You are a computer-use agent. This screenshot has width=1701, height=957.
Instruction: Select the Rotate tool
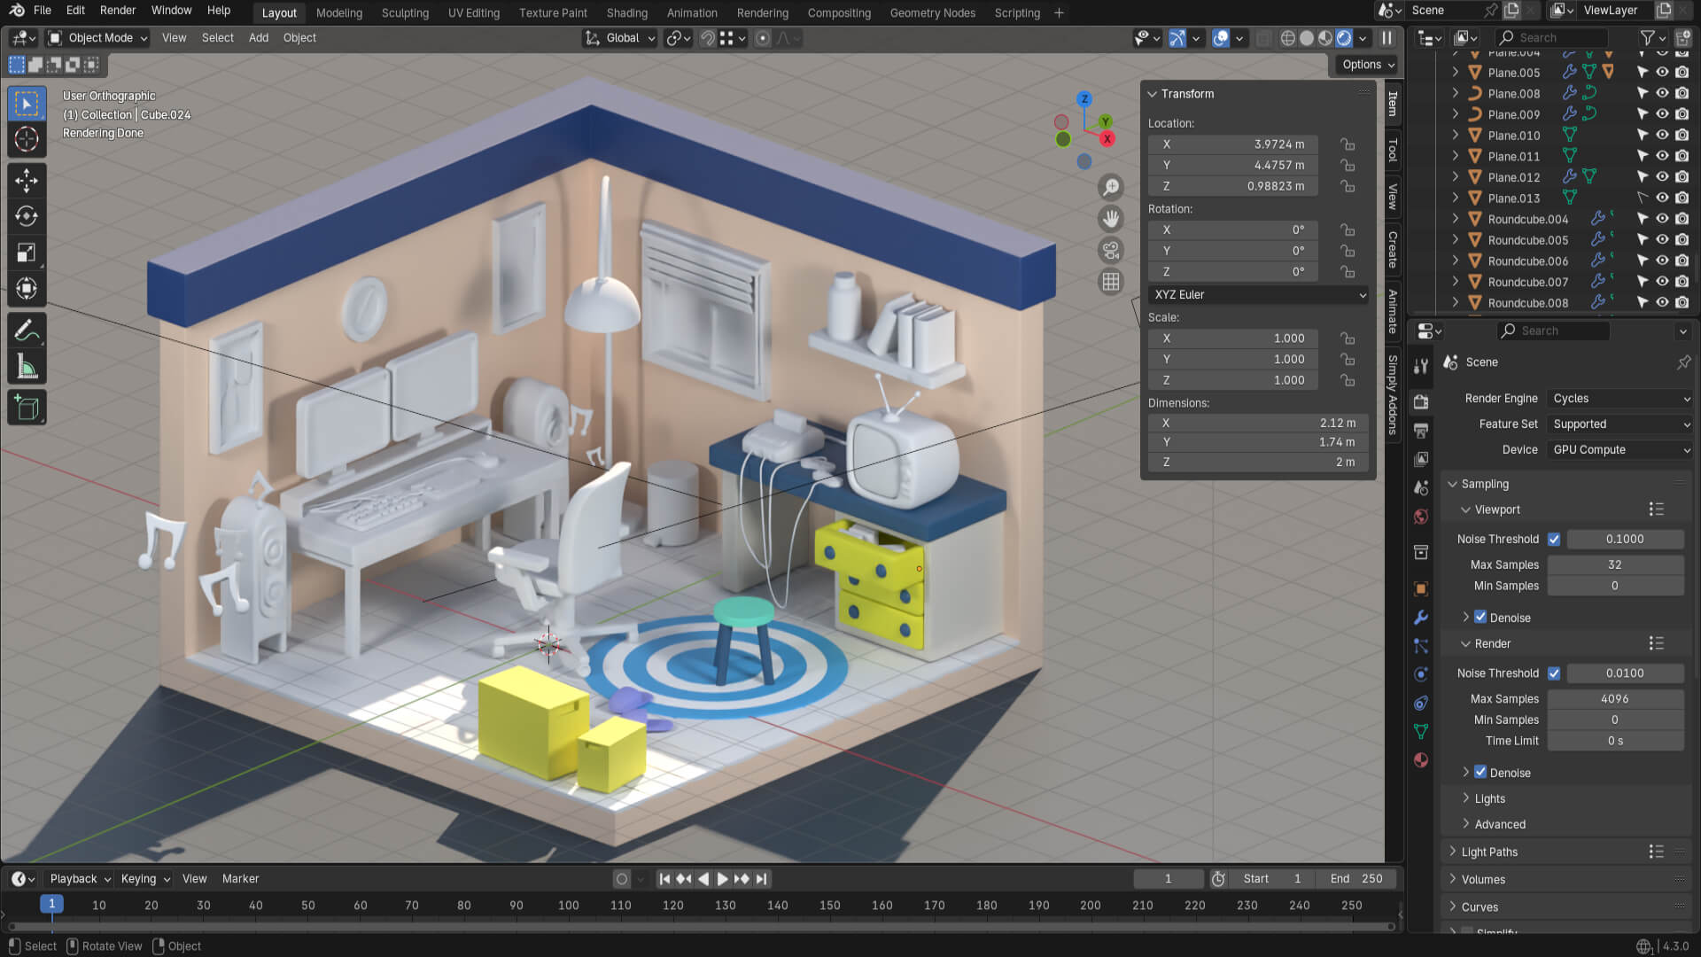point(27,216)
